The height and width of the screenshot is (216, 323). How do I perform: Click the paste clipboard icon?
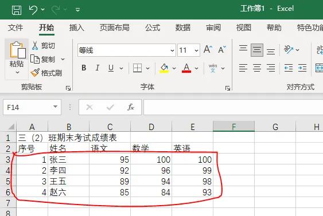(17, 50)
